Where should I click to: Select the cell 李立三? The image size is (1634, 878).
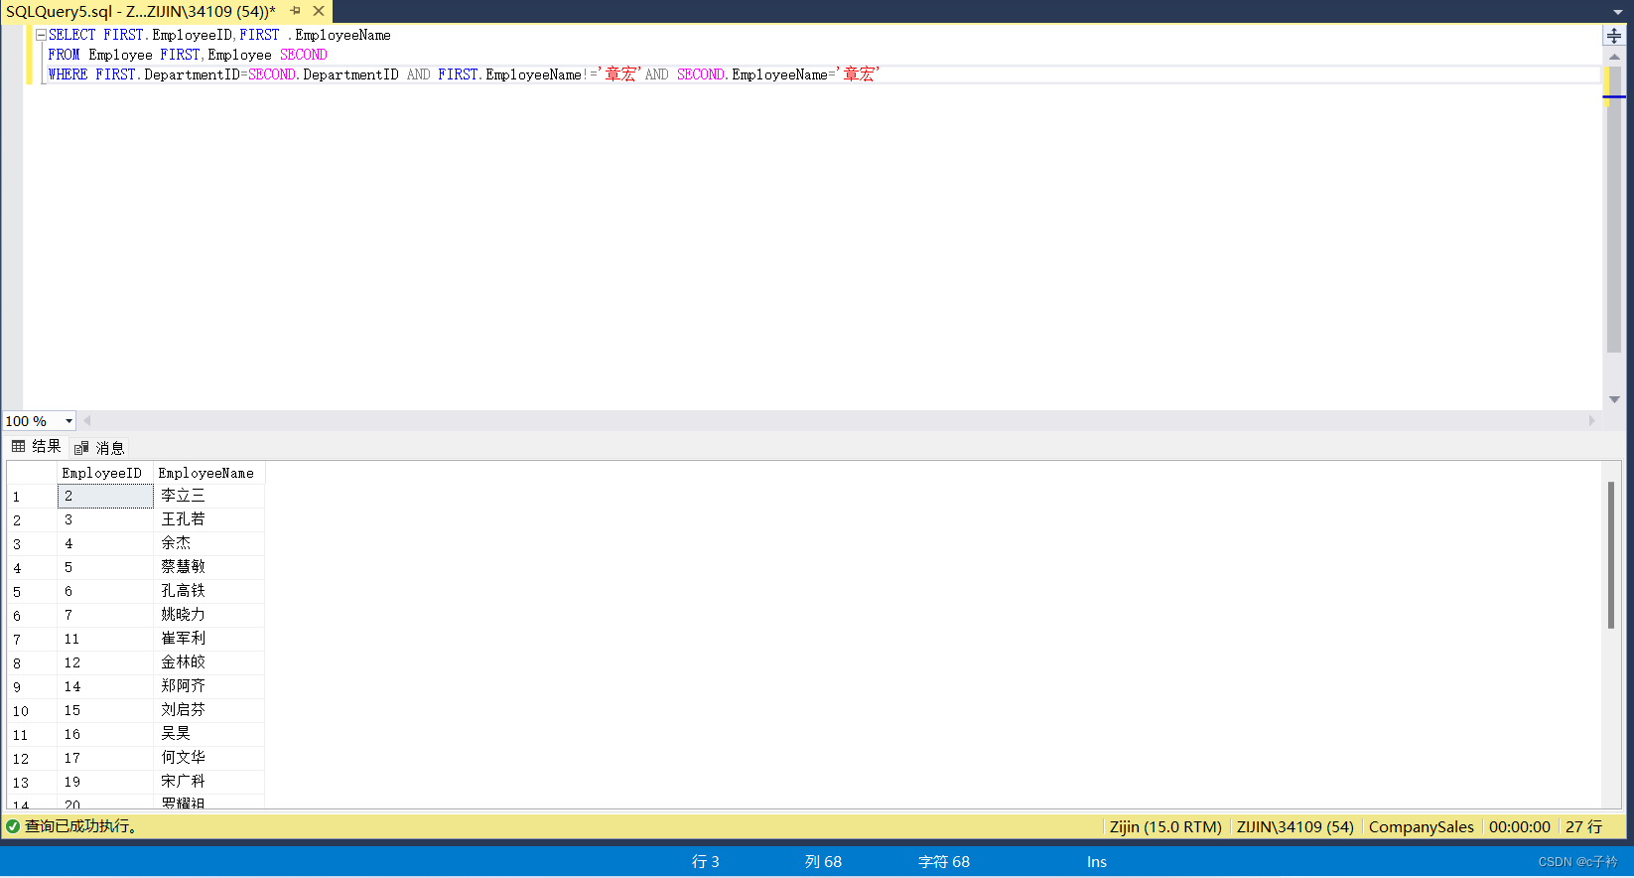209,496
